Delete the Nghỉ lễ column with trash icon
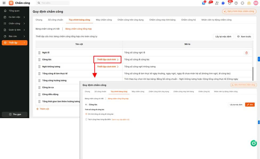The width and height of the screenshot is (260, 159). (x=246, y=53)
